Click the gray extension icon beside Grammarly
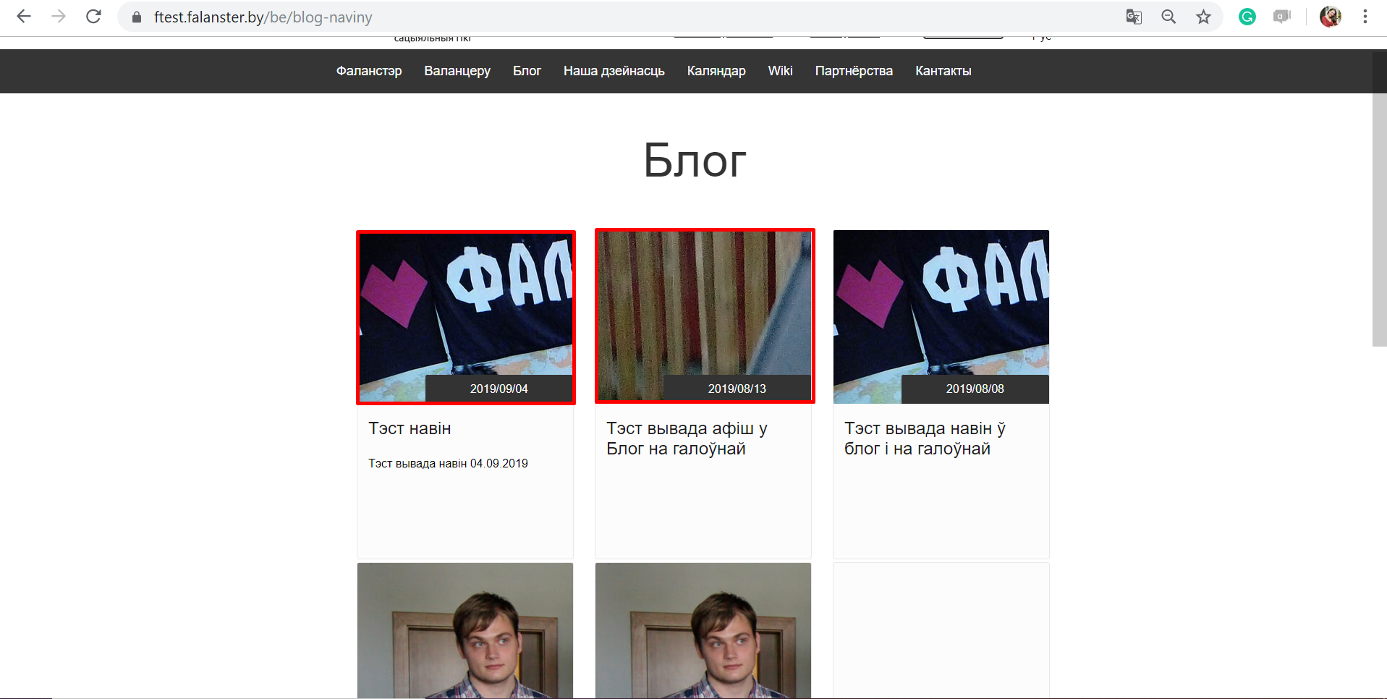This screenshot has height=699, width=1387. (1282, 17)
